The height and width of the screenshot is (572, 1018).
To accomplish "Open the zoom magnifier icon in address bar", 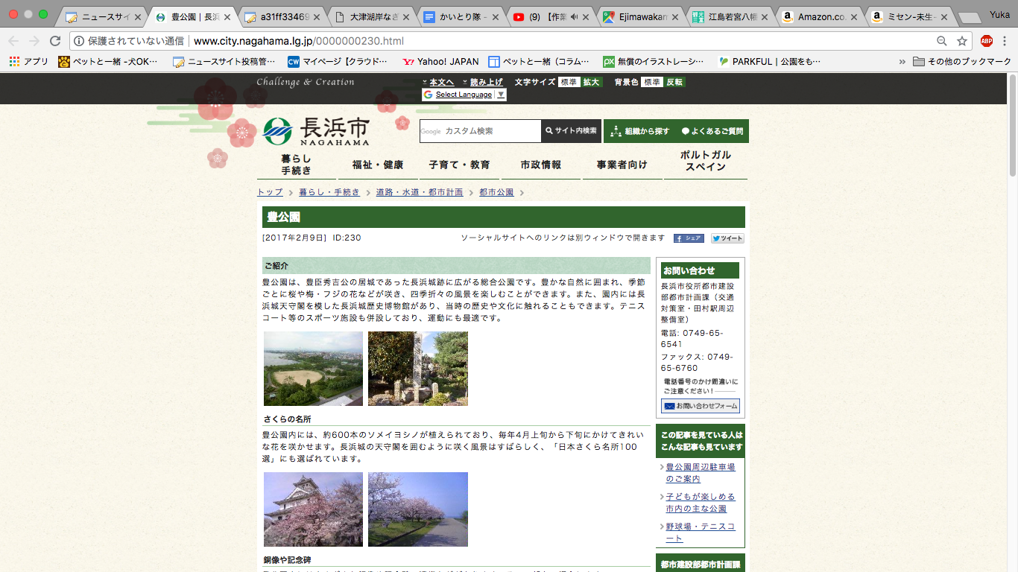I will (x=942, y=41).
